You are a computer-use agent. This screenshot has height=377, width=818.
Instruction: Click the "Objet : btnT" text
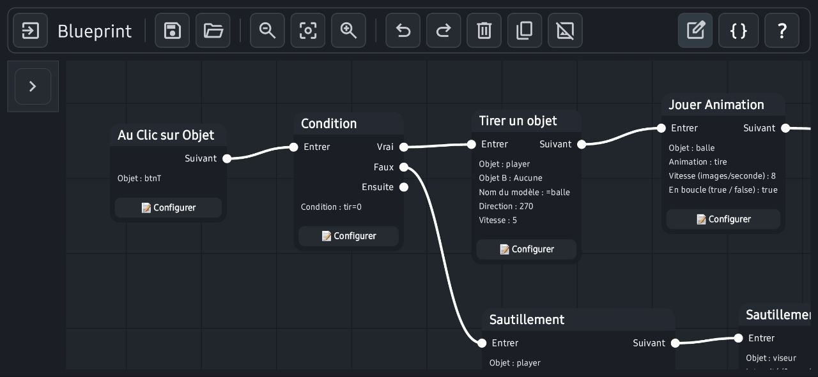coord(139,179)
